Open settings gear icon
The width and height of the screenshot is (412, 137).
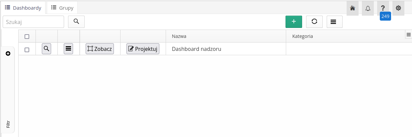398,8
